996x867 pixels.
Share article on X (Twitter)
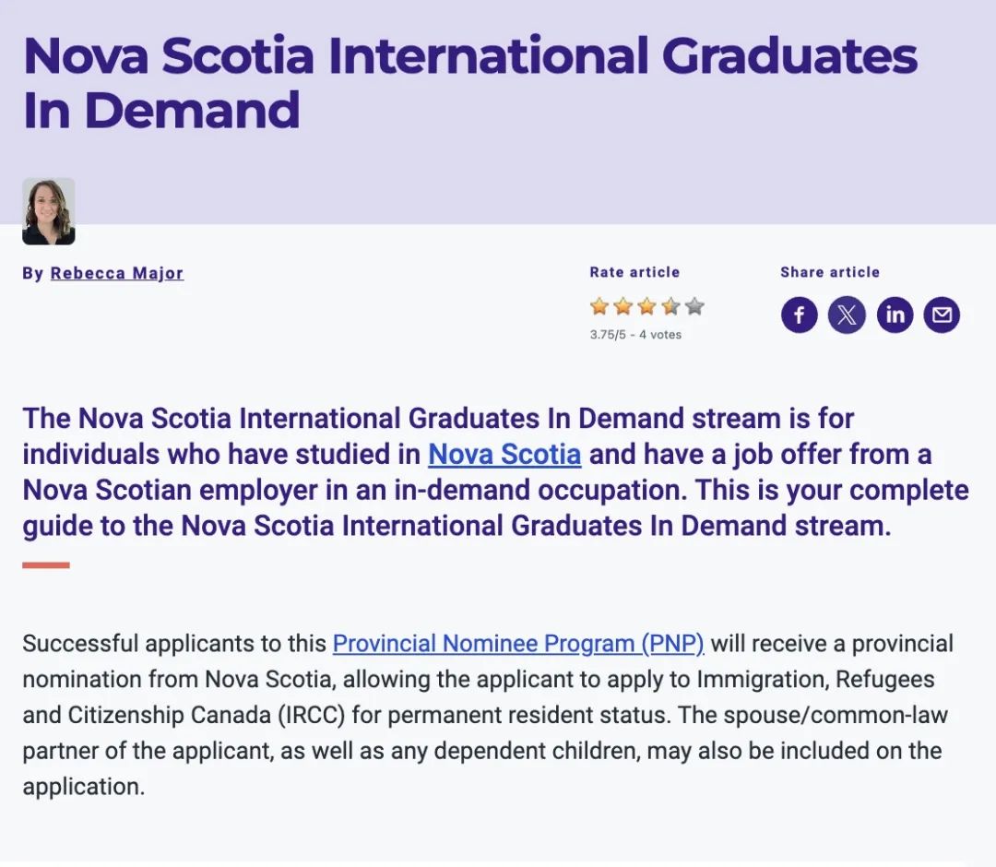[x=847, y=315]
